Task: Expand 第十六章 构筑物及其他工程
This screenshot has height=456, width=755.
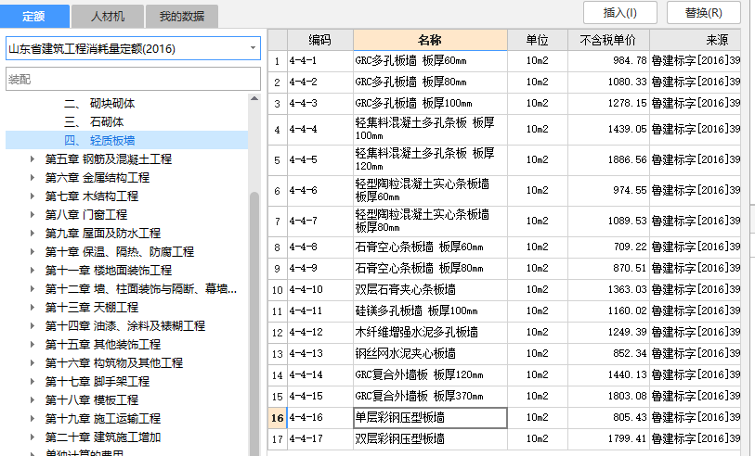Action: [x=33, y=362]
